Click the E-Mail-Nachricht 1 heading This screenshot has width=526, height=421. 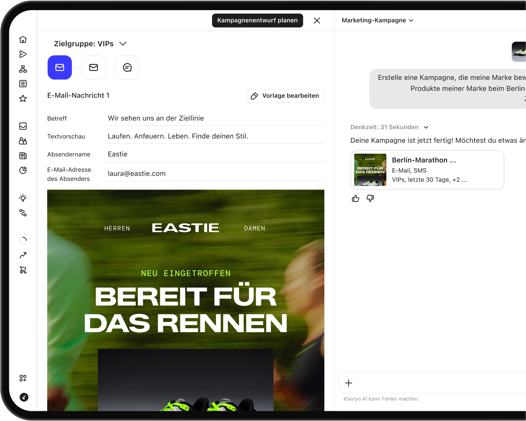[78, 95]
